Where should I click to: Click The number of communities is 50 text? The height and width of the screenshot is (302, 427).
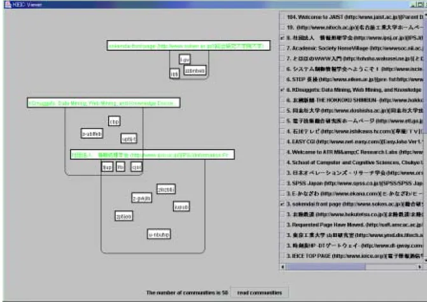187,292
